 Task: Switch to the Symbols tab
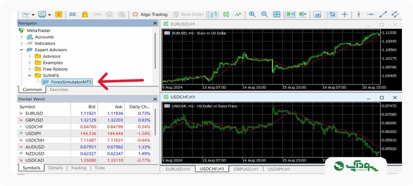point(31,168)
